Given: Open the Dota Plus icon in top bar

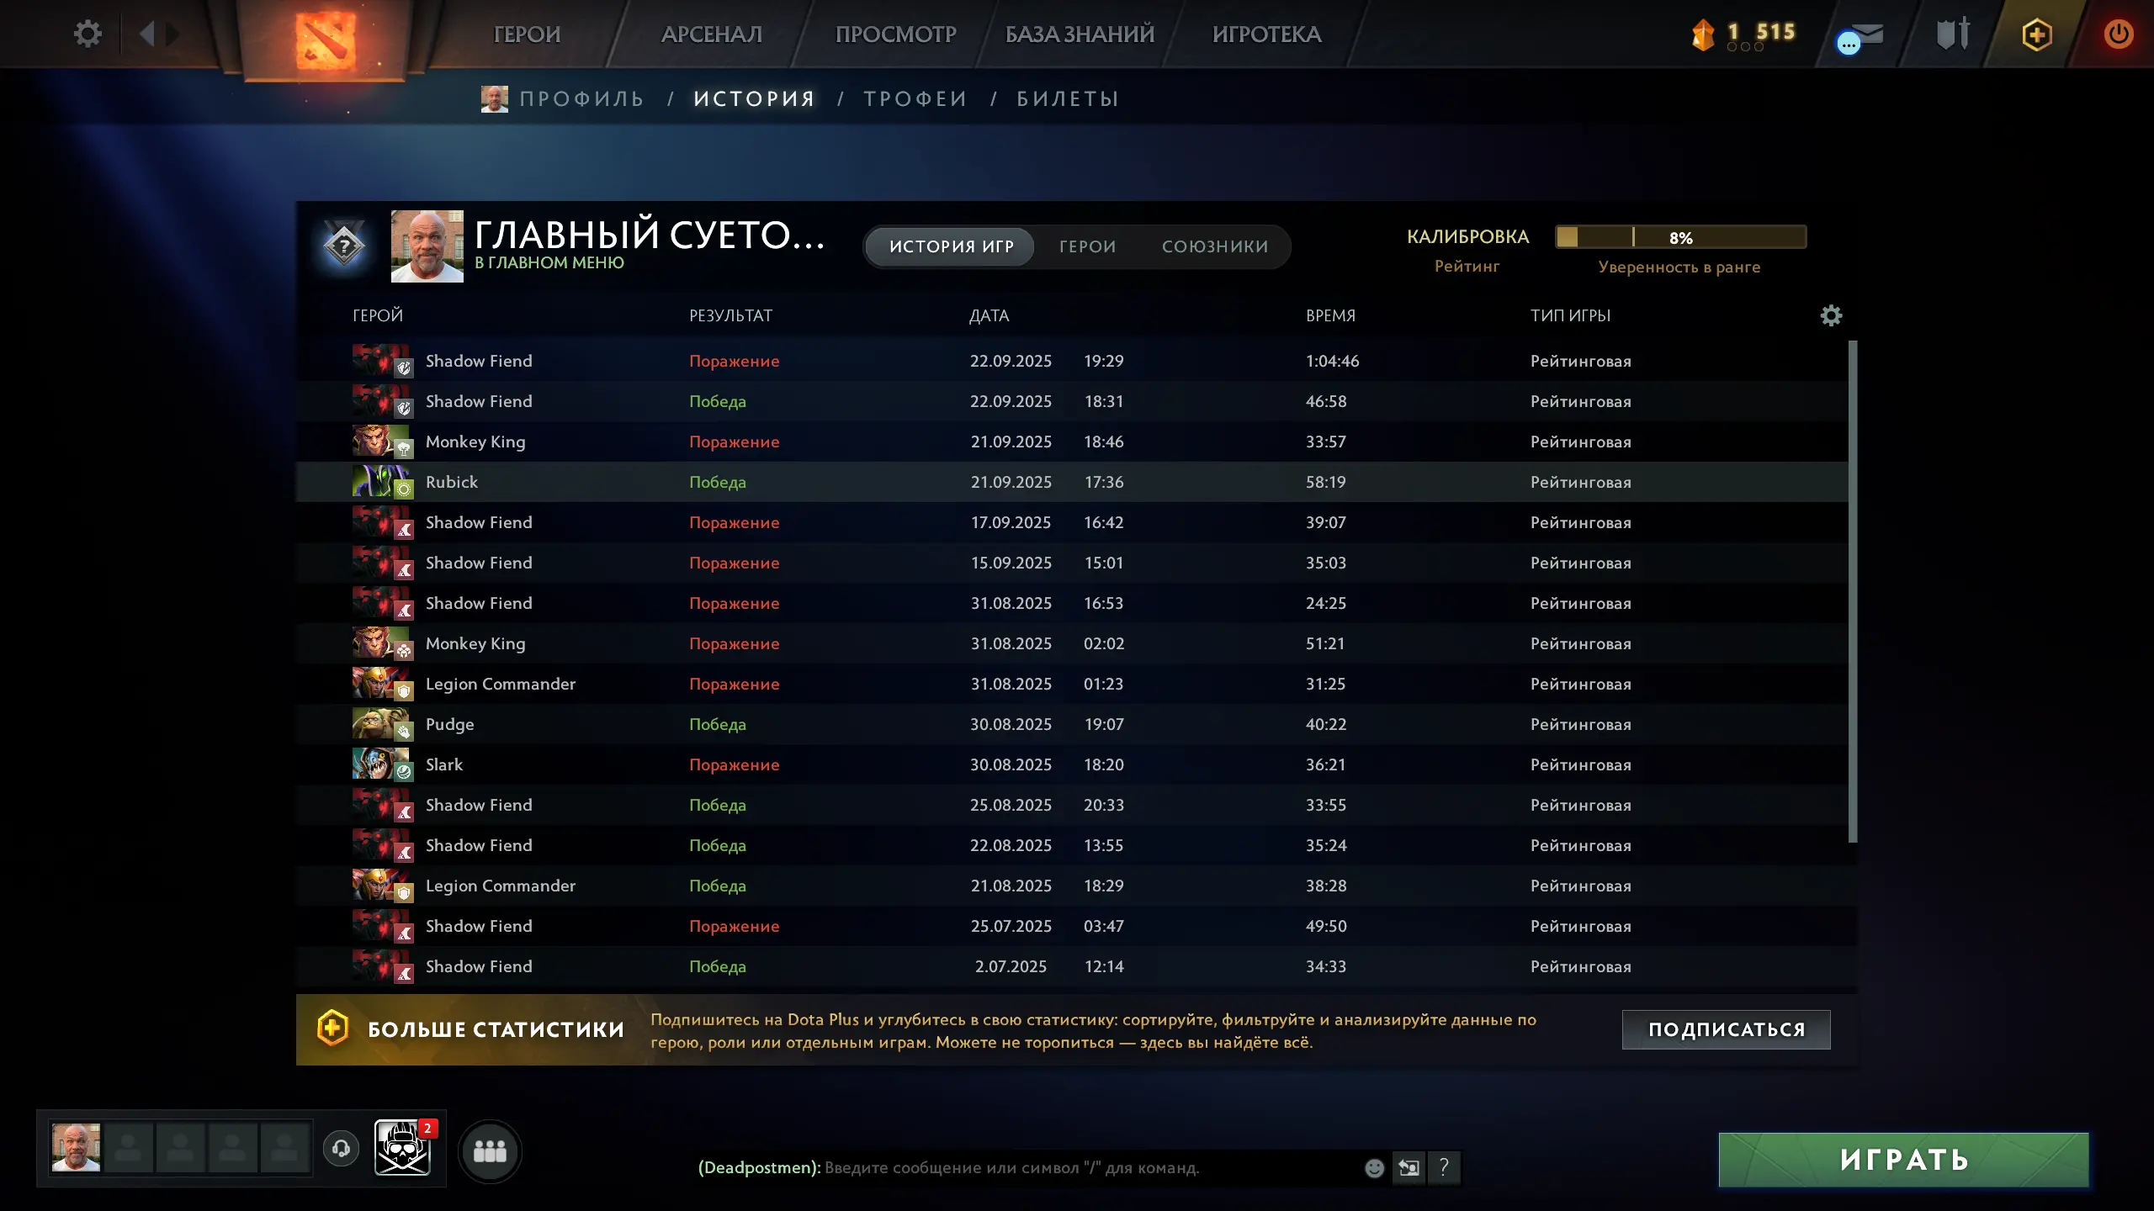Looking at the screenshot, I should 2036,34.
